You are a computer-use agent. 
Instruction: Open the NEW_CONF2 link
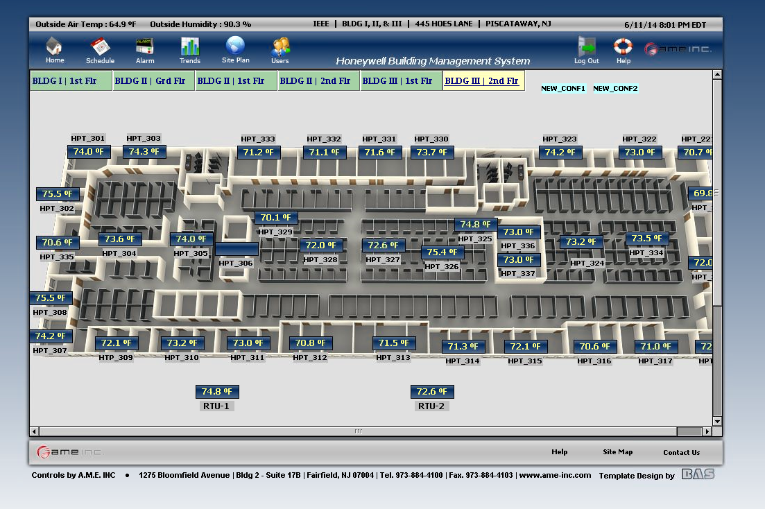(615, 89)
